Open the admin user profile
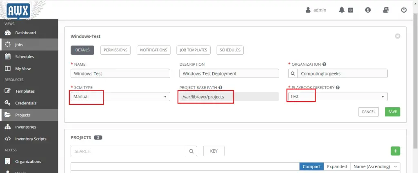Viewport: 418px width, 173px height. click(x=316, y=10)
